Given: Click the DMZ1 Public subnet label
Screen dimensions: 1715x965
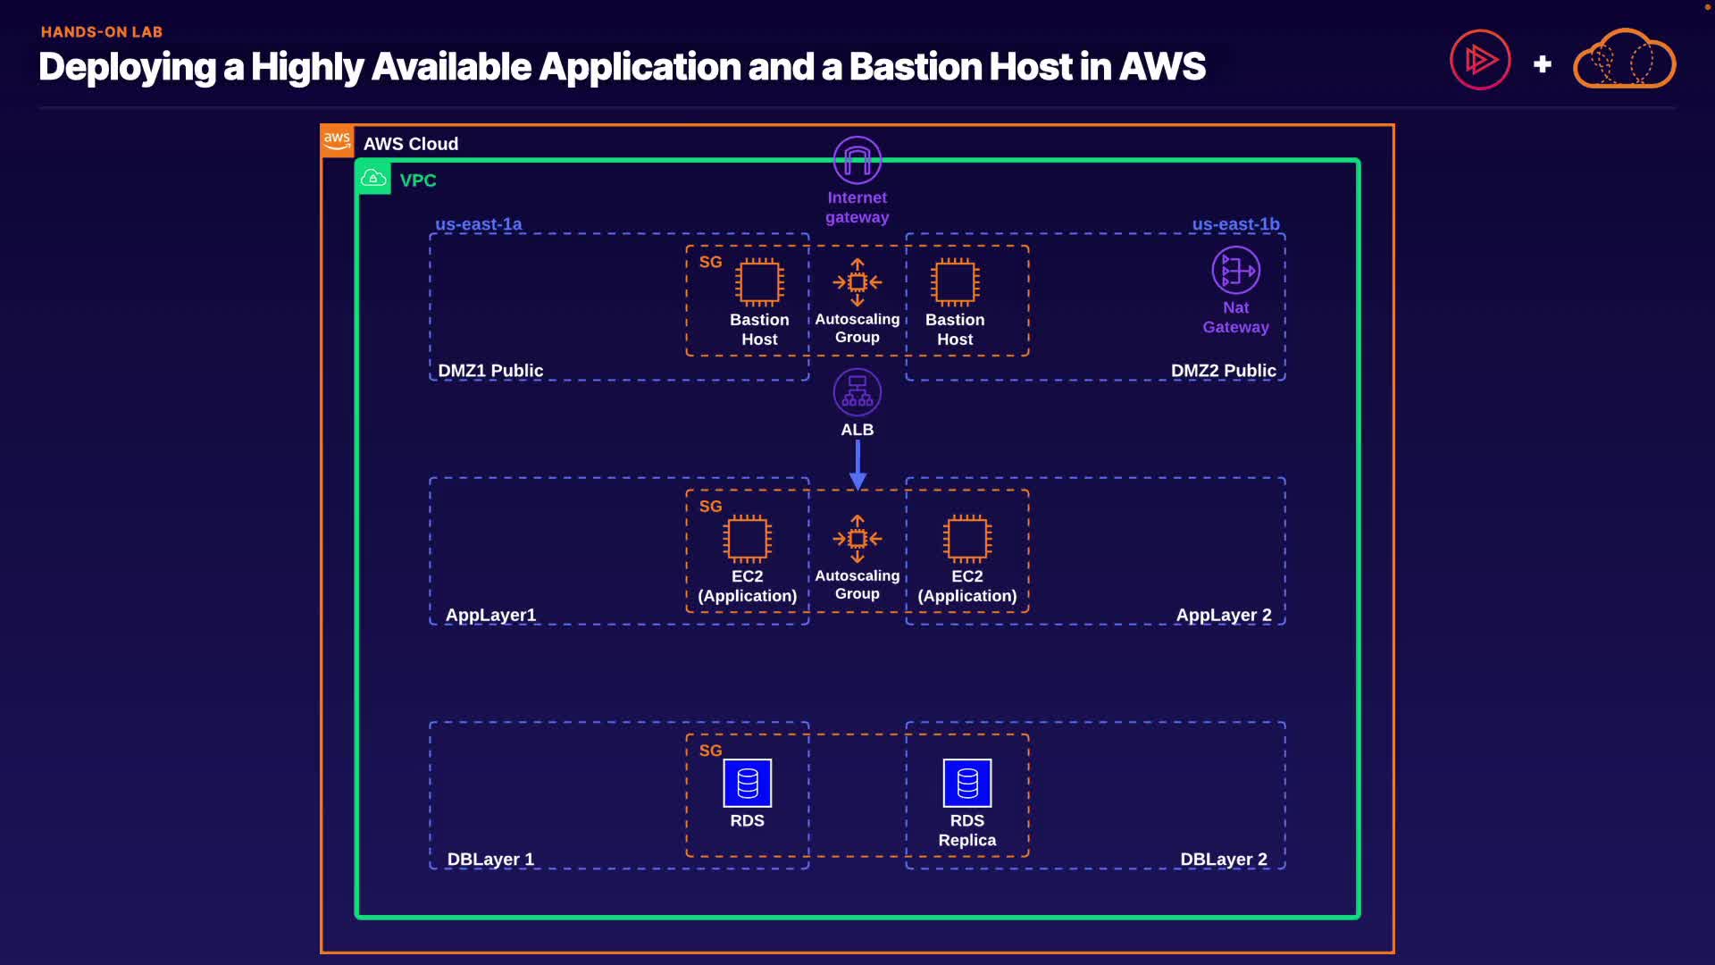Looking at the screenshot, I should [x=490, y=371].
